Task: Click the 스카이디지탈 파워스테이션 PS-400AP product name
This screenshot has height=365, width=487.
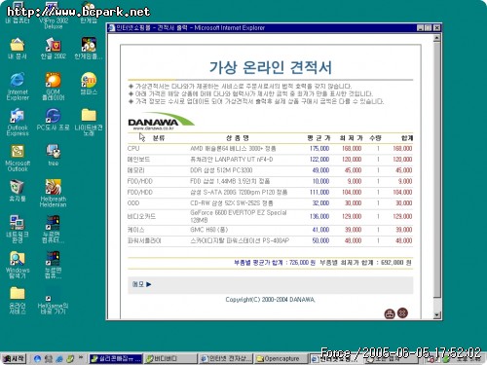Action: [x=240, y=240]
